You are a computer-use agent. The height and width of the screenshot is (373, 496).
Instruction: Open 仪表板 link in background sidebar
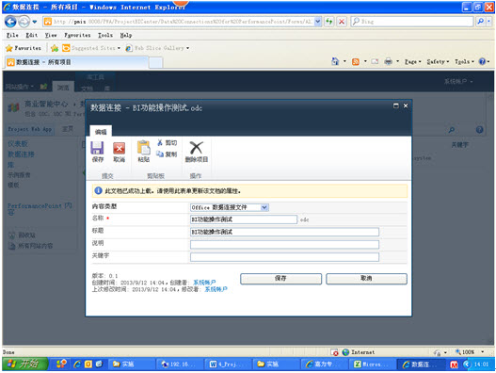coord(18,144)
